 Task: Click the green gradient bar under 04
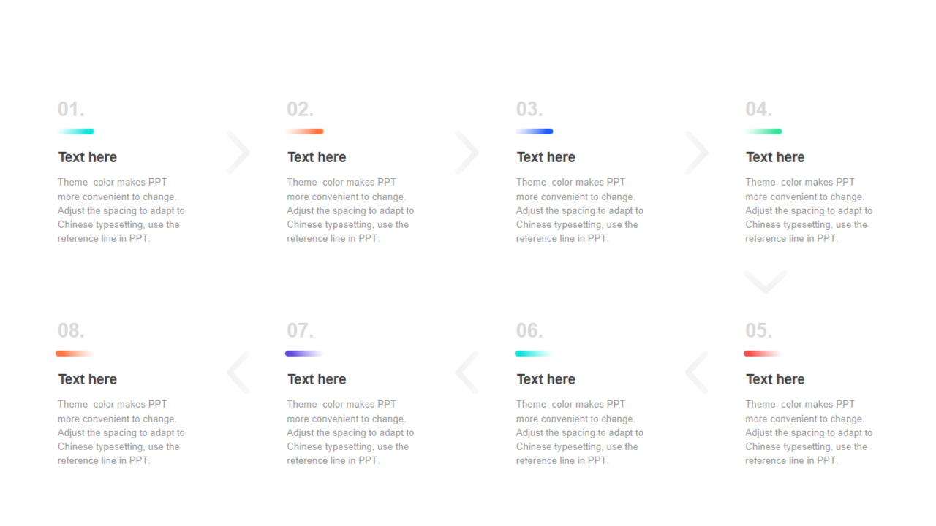(x=763, y=131)
